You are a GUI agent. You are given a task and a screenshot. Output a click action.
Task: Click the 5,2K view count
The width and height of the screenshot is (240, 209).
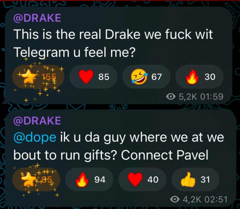pos(188,97)
